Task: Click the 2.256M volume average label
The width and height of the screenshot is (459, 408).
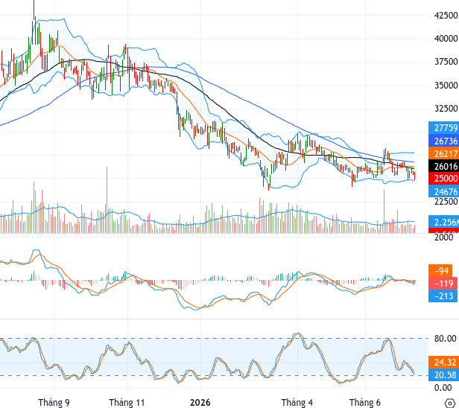Action: point(444,222)
